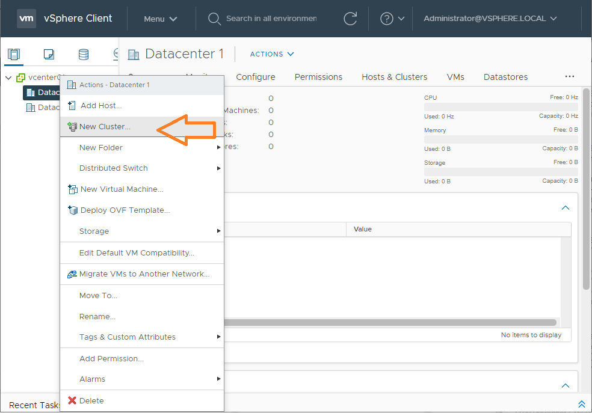Choose New Cluster... from context menu
The height and width of the screenshot is (413, 592).
pyautogui.click(x=142, y=127)
